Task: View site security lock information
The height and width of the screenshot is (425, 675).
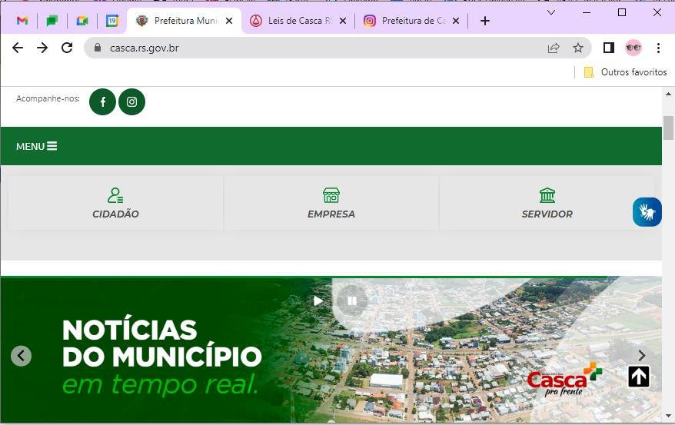Action: (98, 48)
